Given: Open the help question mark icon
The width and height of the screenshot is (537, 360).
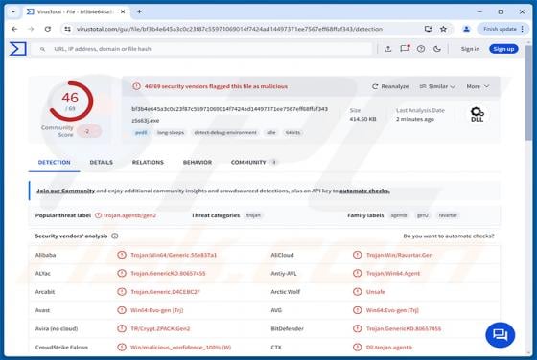Looking at the screenshot, I should (421, 49).
